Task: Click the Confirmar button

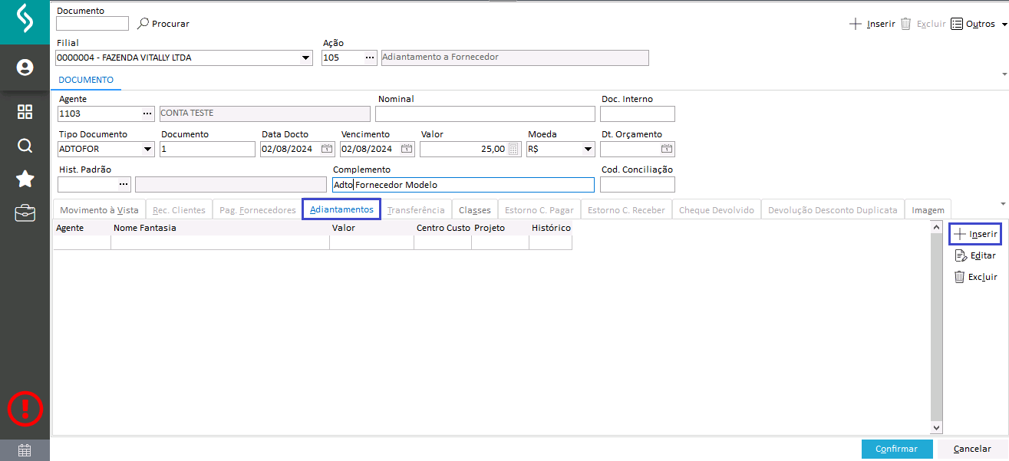Action: [x=896, y=449]
